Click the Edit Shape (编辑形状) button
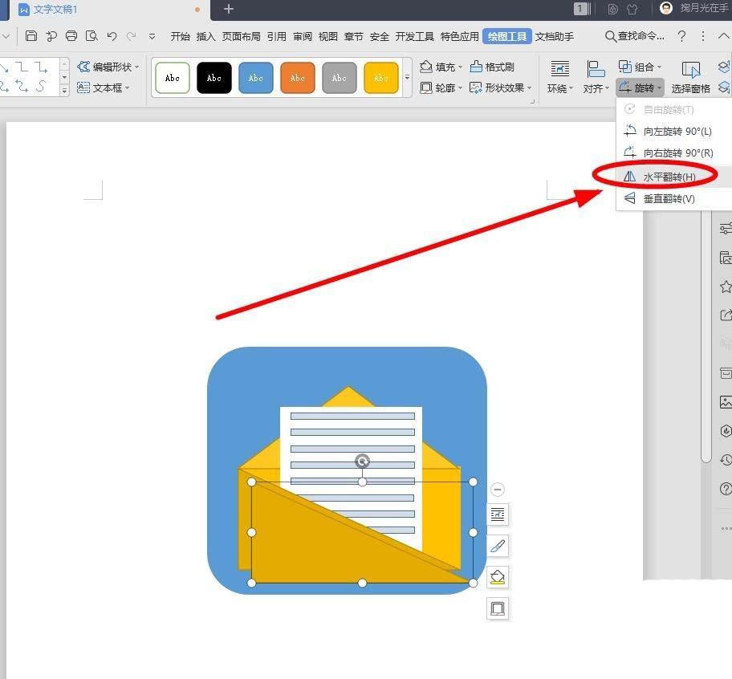Viewport: 732px width, 679px height. coord(108,67)
